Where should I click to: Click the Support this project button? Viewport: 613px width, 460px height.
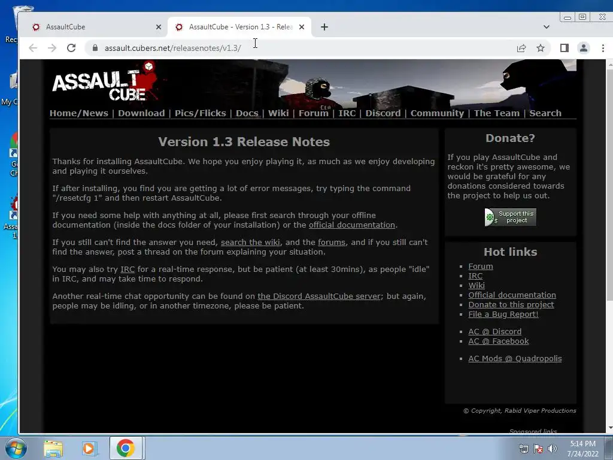point(510,217)
